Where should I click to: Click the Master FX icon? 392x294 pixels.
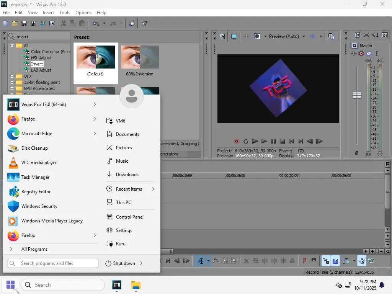(353, 54)
